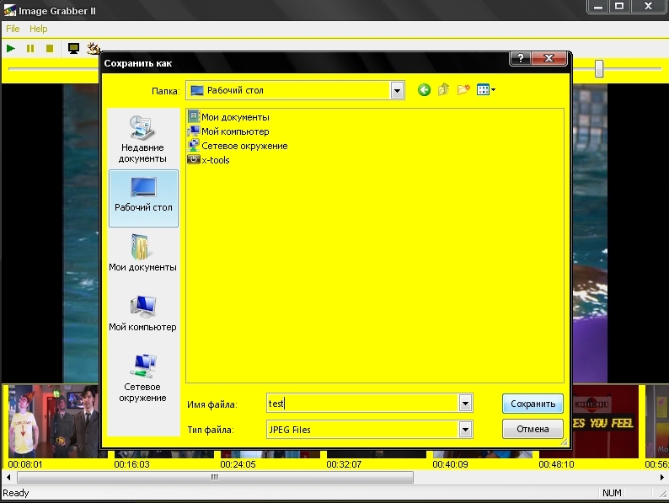The height and width of the screenshot is (503, 669).
Task: Select Мой компьютер in the file list
Action: 228,131
